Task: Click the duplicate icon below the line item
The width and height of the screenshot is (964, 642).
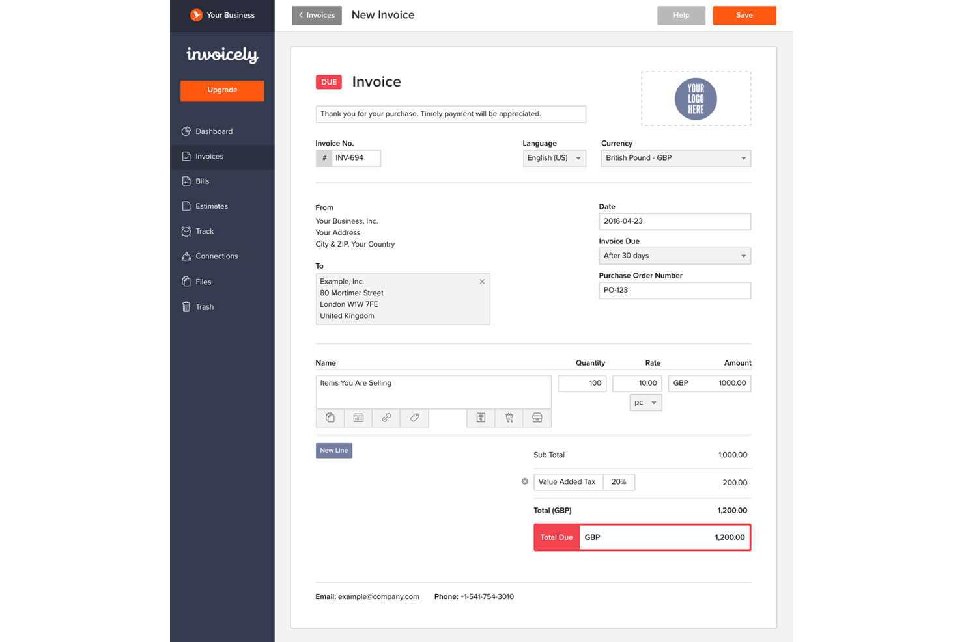Action: (x=330, y=418)
